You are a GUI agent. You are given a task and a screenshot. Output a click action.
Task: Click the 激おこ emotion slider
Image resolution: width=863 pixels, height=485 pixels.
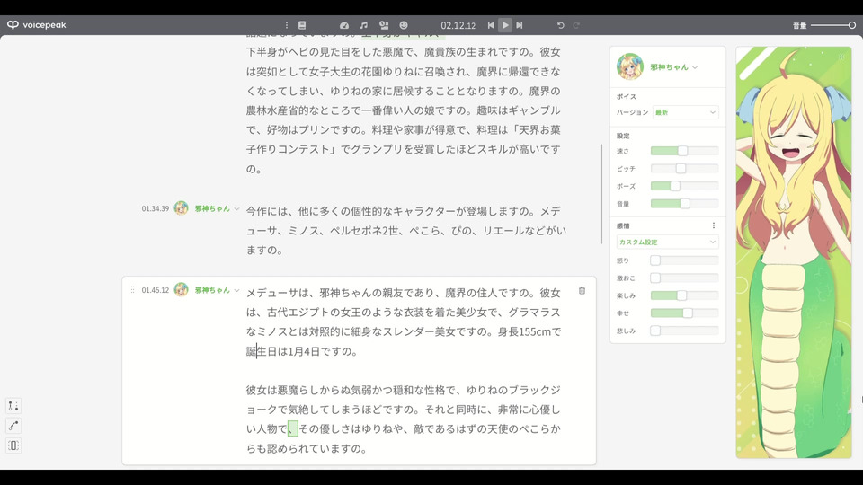[685, 278]
